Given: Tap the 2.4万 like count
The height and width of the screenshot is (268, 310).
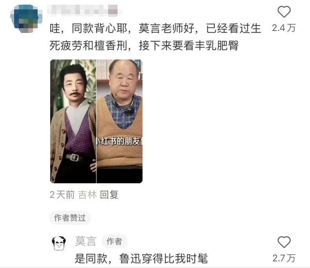Looking at the screenshot, I should 284,28.
